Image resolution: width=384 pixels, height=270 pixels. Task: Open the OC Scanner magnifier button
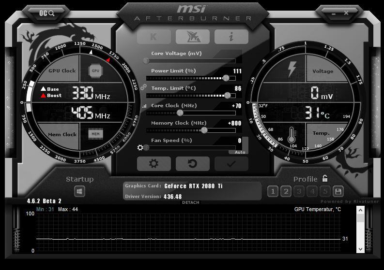[47, 13]
